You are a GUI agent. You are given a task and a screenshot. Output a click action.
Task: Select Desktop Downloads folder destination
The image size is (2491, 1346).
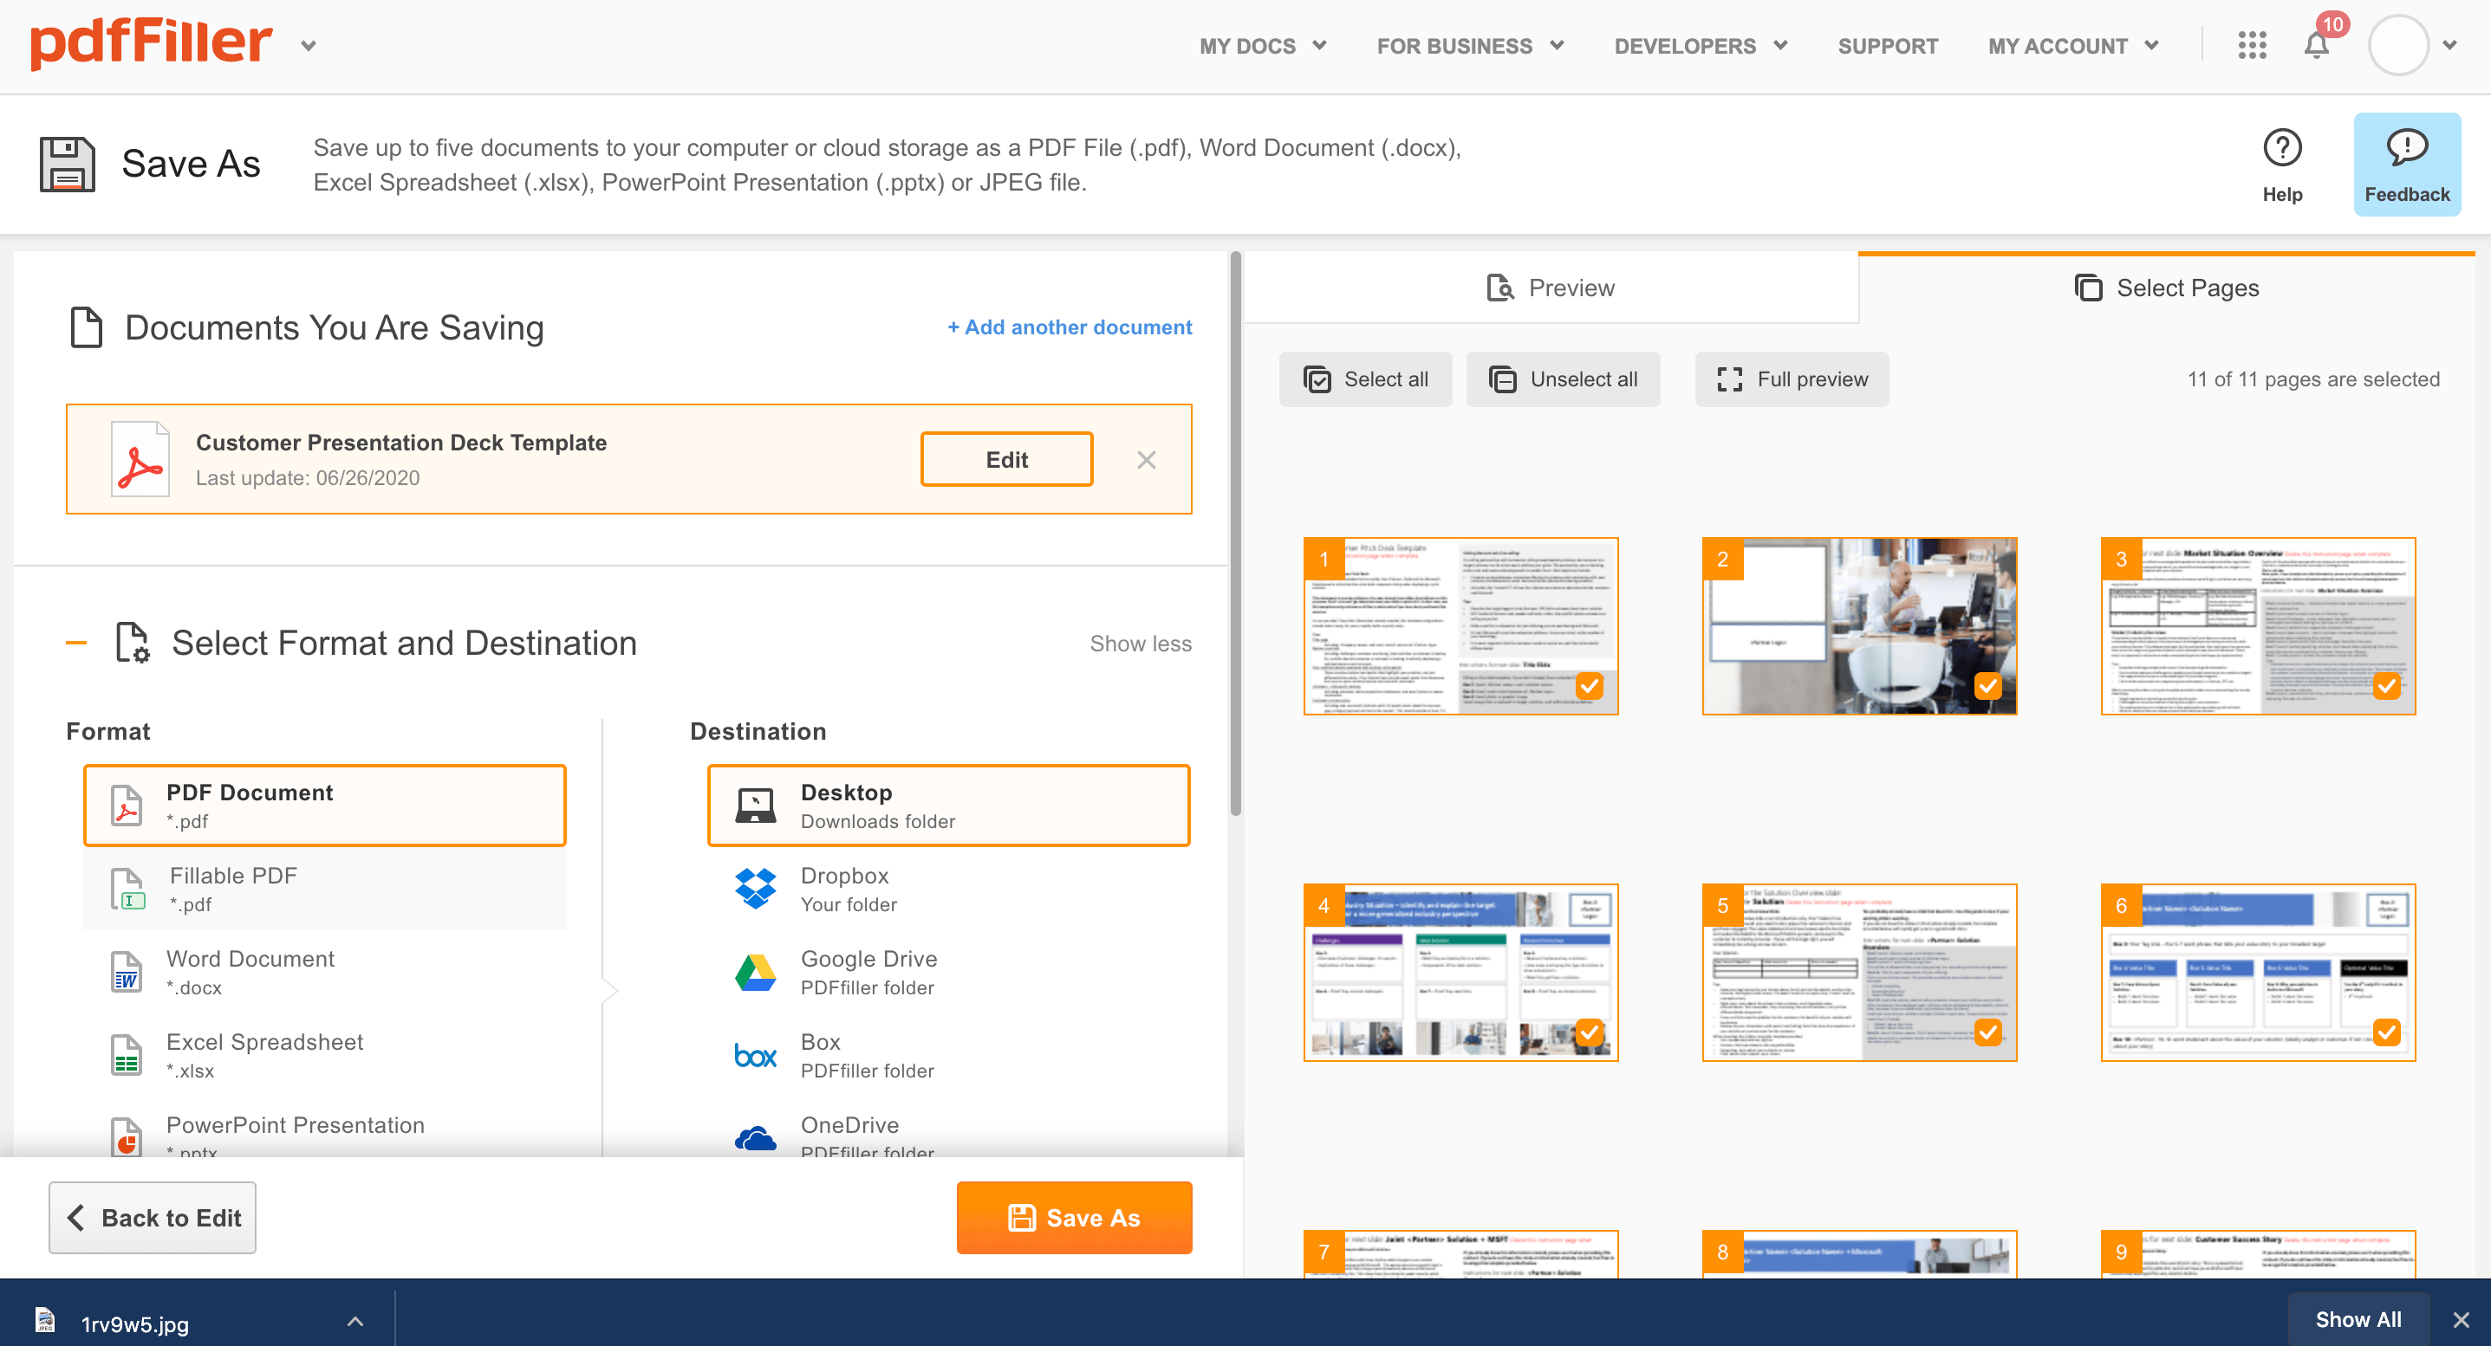click(948, 806)
